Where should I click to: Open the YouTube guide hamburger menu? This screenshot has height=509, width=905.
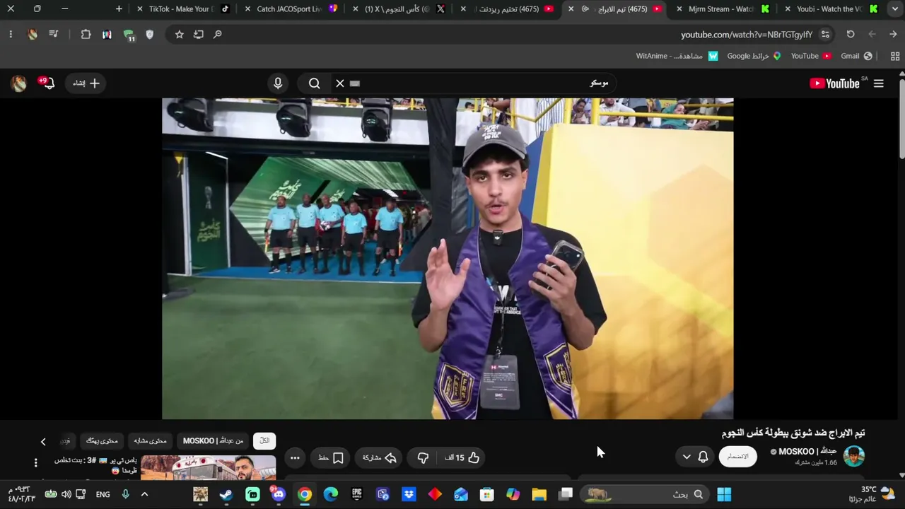(879, 83)
